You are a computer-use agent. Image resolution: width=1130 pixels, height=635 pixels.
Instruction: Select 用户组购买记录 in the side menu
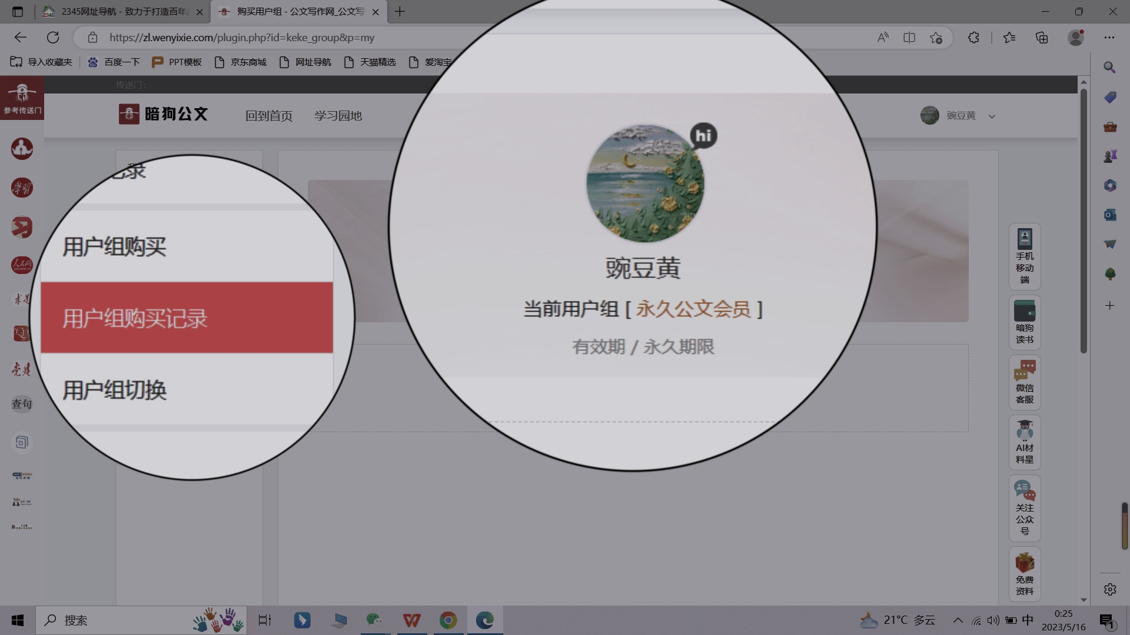pyautogui.click(x=187, y=317)
